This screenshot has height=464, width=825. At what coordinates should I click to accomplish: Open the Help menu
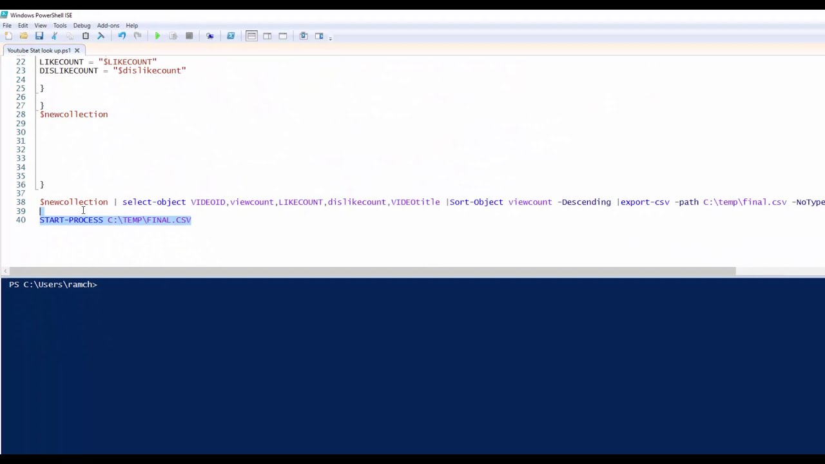131,26
